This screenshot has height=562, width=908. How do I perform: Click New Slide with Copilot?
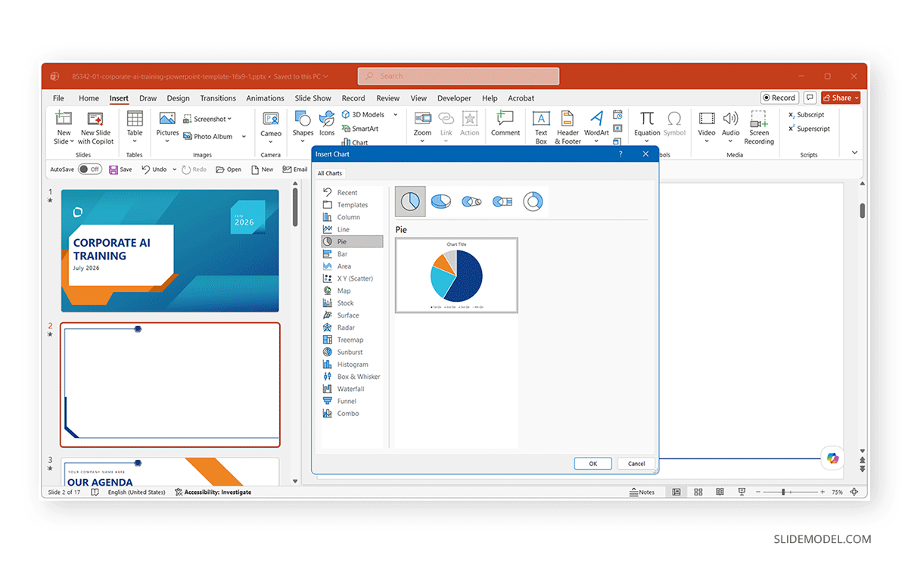pyautogui.click(x=95, y=127)
